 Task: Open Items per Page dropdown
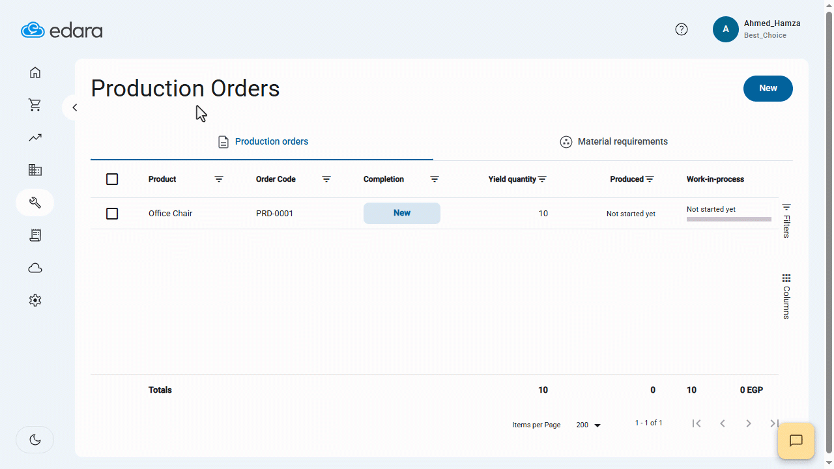tap(588, 425)
